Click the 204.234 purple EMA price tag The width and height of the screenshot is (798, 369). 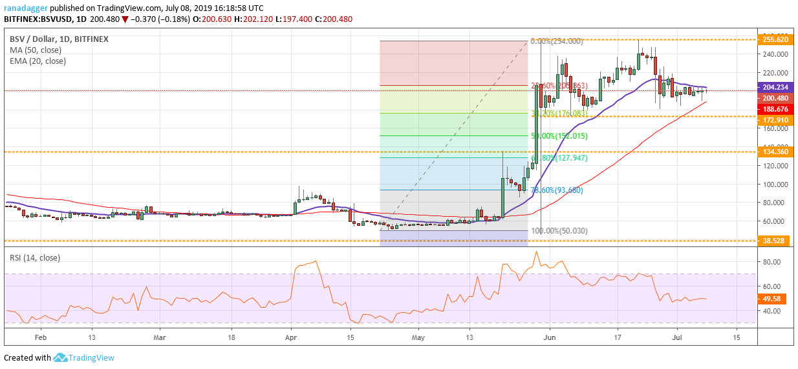(x=776, y=87)
